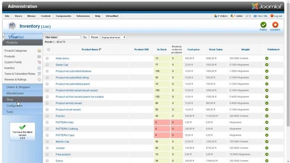Click the View Site monitor icon
The width and height of the screenshot is (290, 163).
point(255,16)
